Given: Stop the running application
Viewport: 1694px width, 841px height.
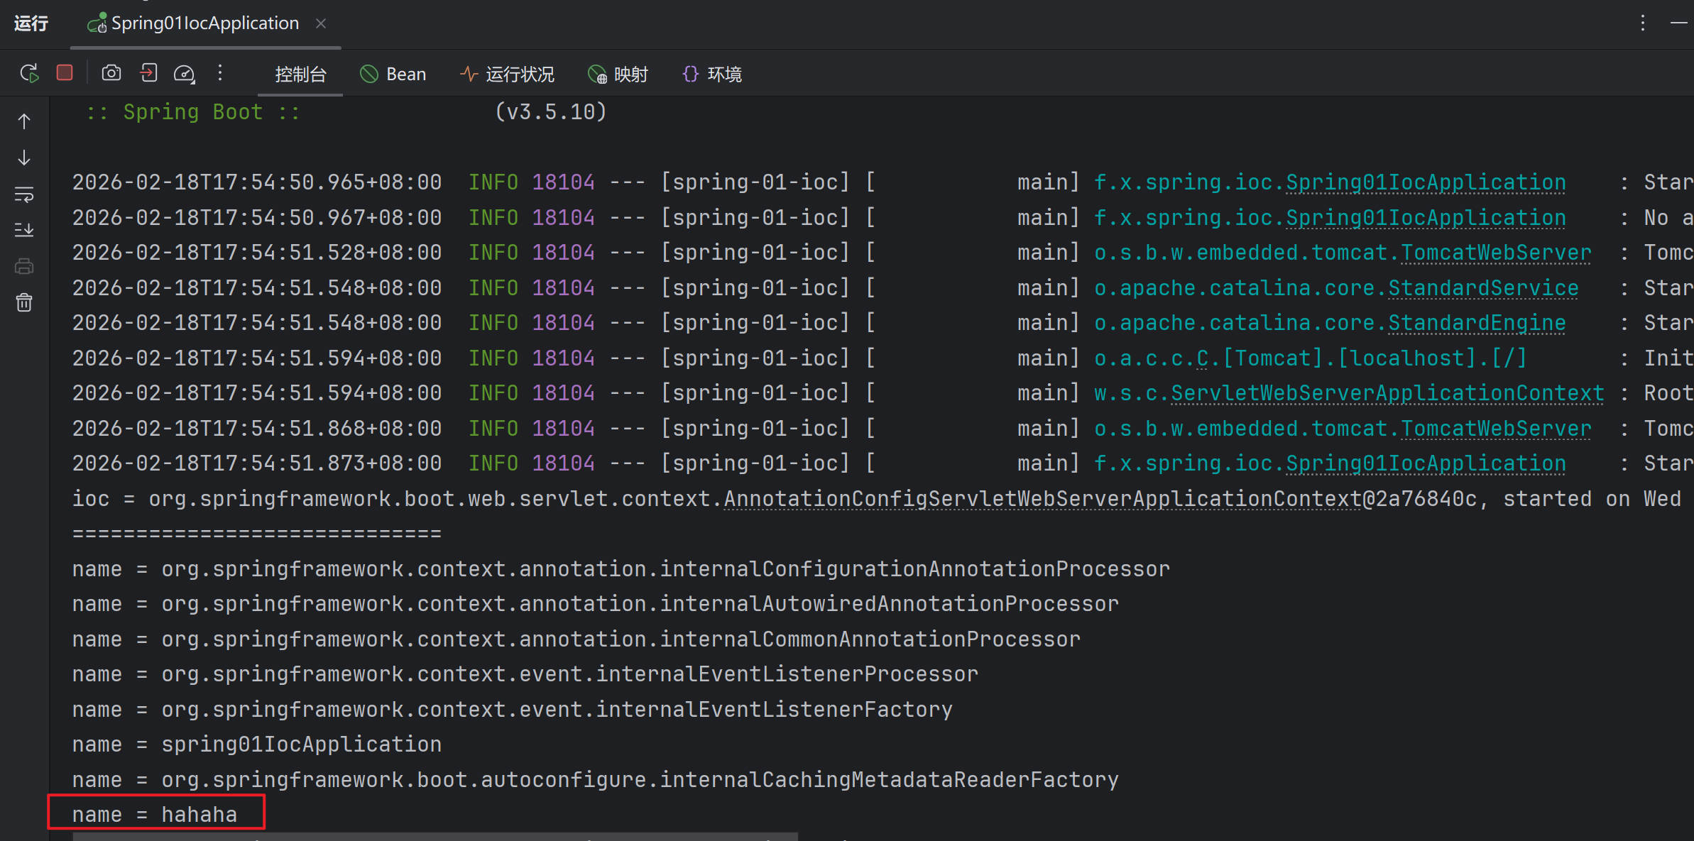Looking at the screenshot, I should point(65,73).
